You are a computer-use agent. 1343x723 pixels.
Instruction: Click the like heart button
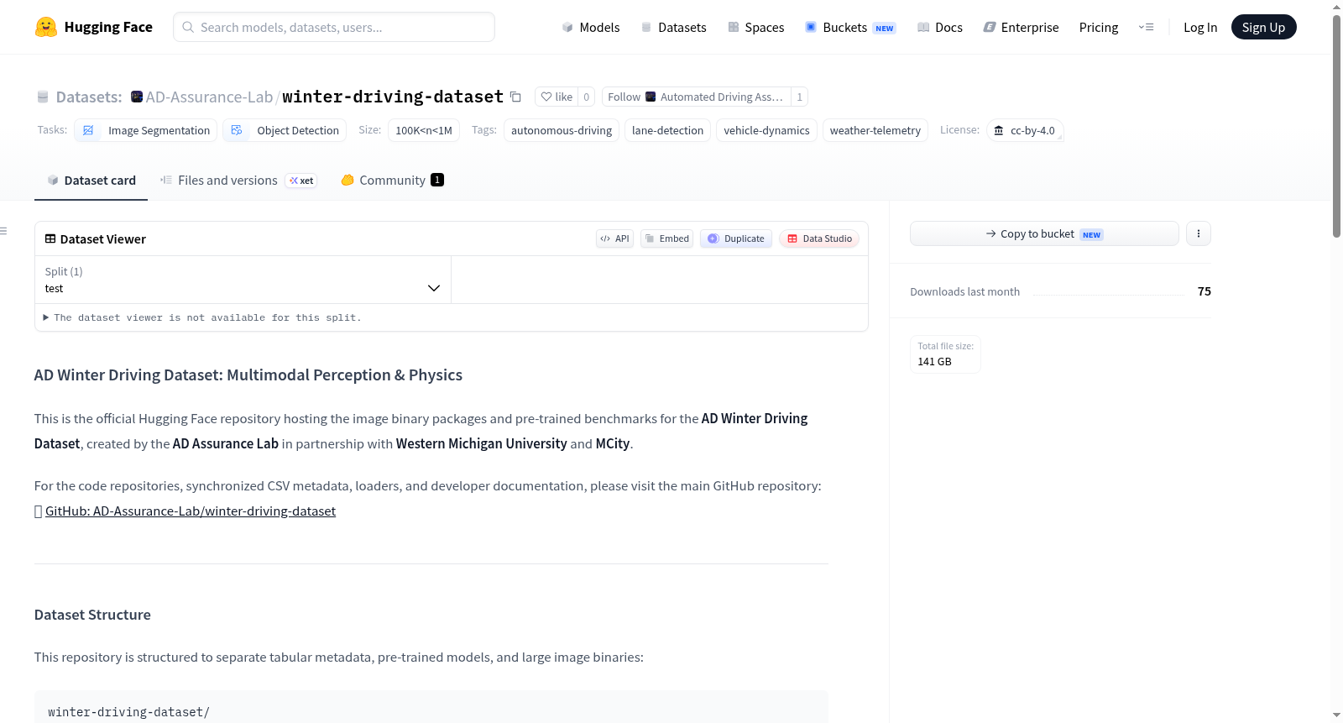pyautogui.click(x=557, y=97)
